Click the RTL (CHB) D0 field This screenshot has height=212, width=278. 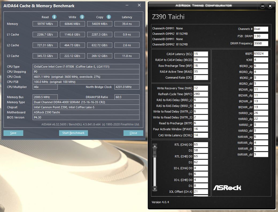click(201, 156)
